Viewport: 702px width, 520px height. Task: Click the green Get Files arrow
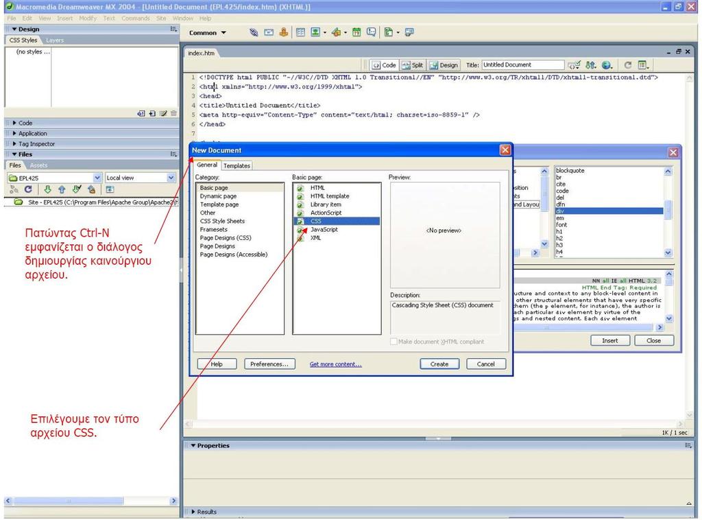tap(47, 189)
